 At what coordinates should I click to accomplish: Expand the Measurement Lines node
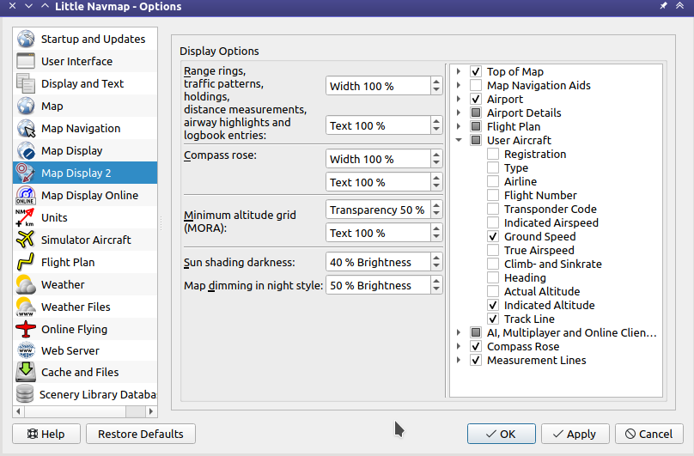pos(459,360)
